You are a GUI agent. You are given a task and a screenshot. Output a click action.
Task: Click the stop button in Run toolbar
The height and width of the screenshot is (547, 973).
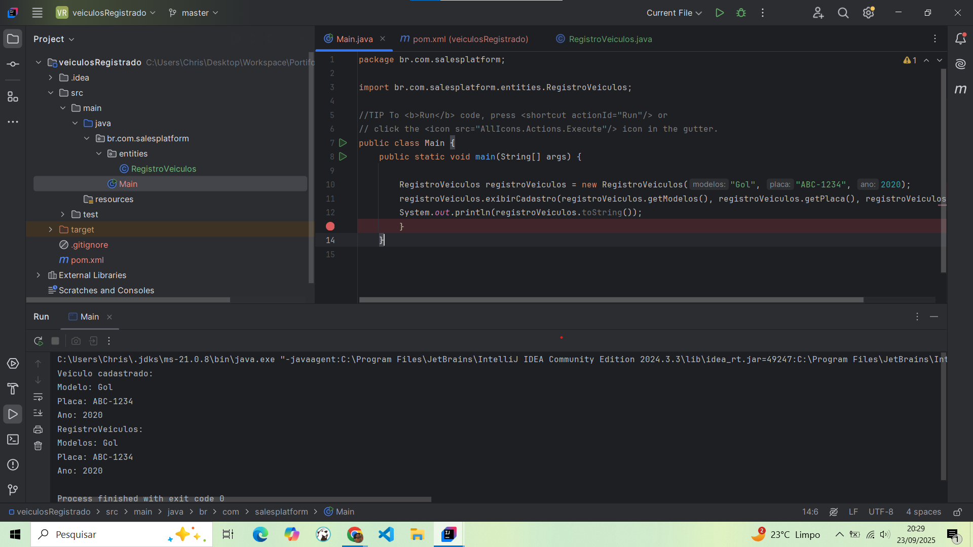coord(56,341)
